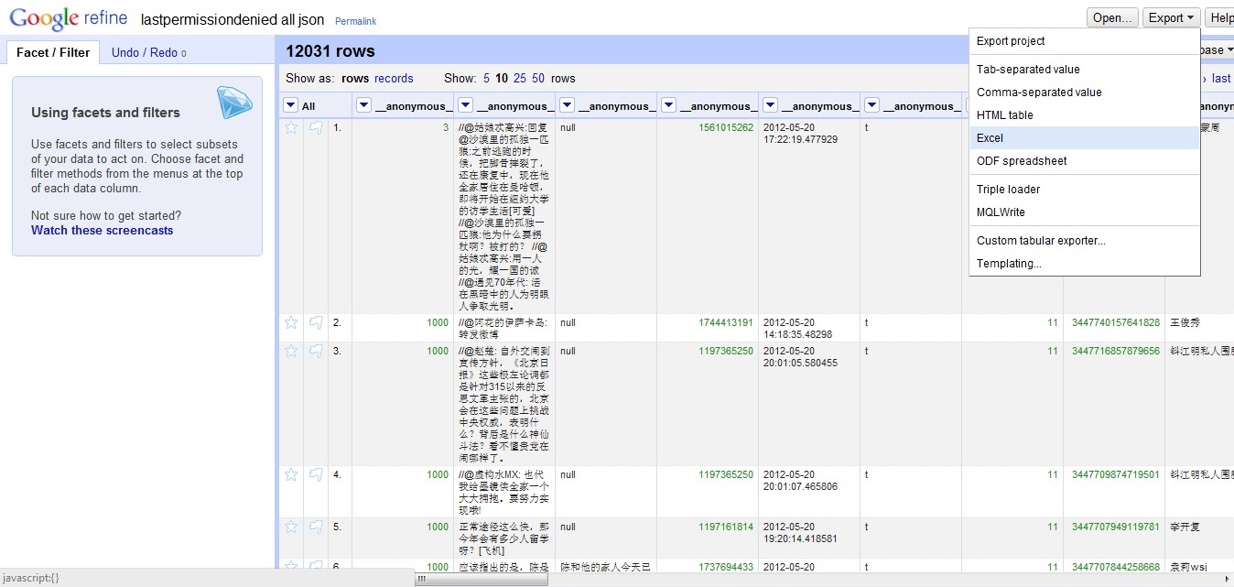Select cell value 1744413191
This screenshot has height=587, width=1234.
click(x=726, y=322)
